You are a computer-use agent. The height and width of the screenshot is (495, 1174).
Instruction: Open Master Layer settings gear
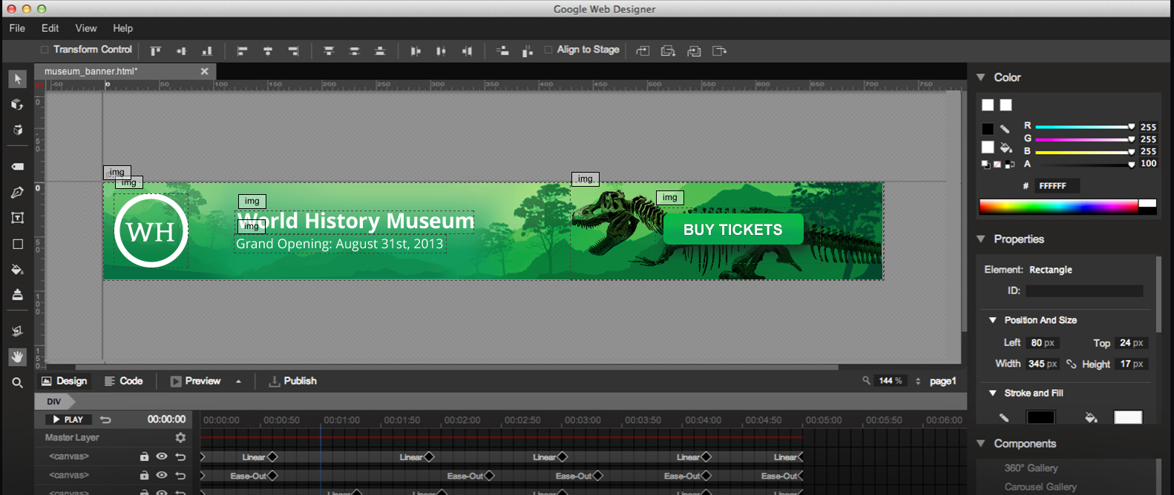pyautogui.click(x=180, y=438)
